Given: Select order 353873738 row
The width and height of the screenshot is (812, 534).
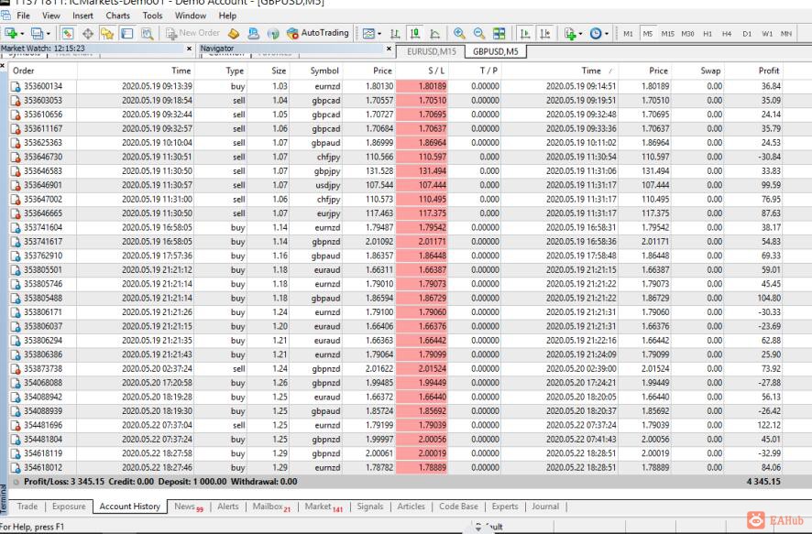Looking at the screenshot, I should [396, 369].
